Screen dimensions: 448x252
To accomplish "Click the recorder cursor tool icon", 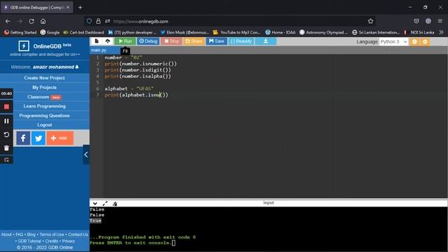I will [6, 160].
